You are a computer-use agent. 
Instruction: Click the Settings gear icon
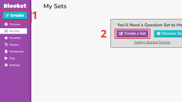pyautogui.click(x=6, y=65)
